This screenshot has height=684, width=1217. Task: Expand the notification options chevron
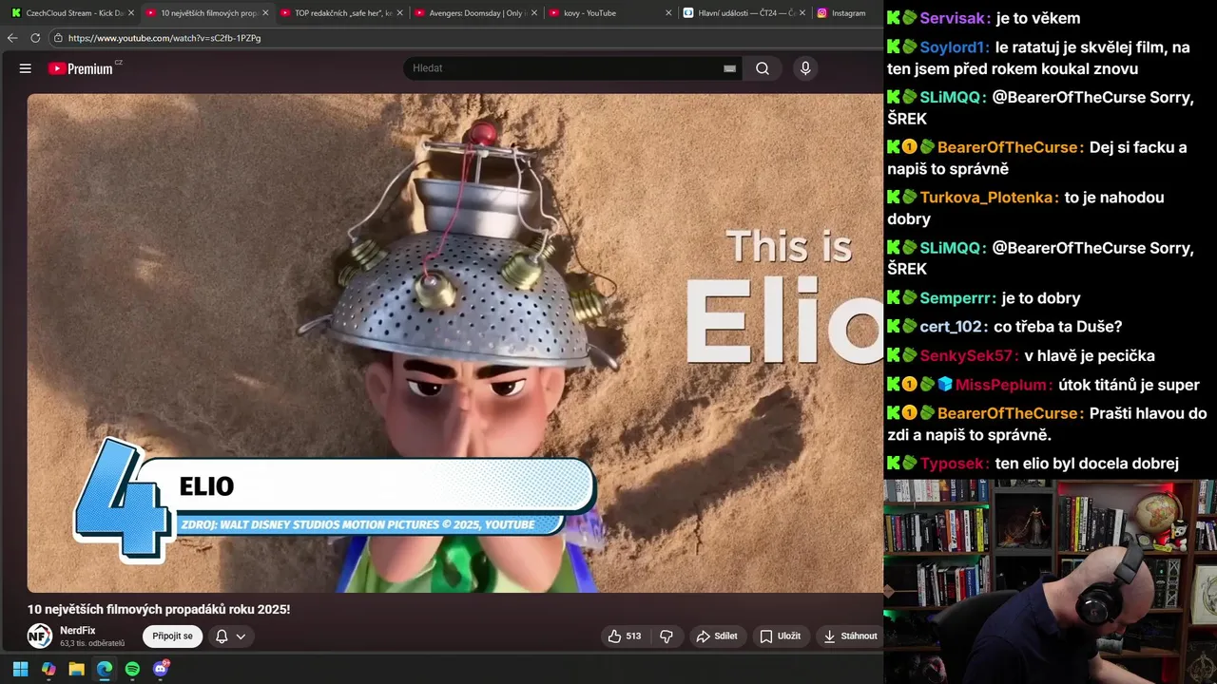[x=241, y=636]
